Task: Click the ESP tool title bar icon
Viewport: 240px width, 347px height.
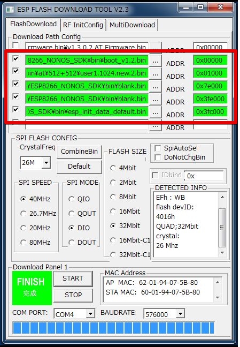Action: pyautogui.click(x=10, y=10)
